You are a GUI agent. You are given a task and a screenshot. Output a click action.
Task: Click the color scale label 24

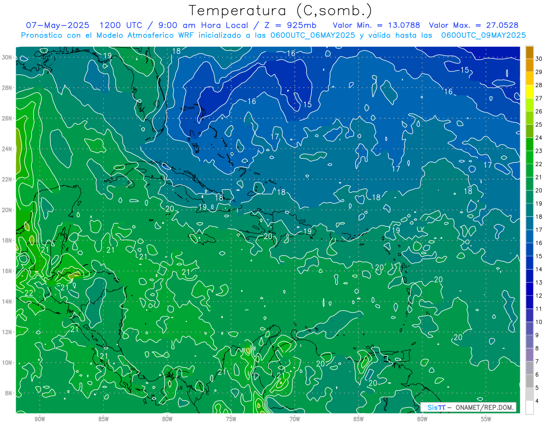pyautogui.click(x=539, y=138)
